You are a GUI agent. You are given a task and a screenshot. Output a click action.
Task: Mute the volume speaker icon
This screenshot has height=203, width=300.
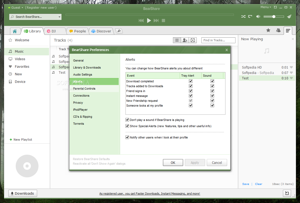pos(258,16)
